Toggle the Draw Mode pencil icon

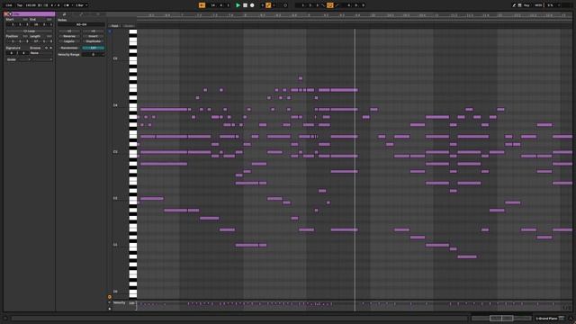pyautogui.click(x=514, y=5)
